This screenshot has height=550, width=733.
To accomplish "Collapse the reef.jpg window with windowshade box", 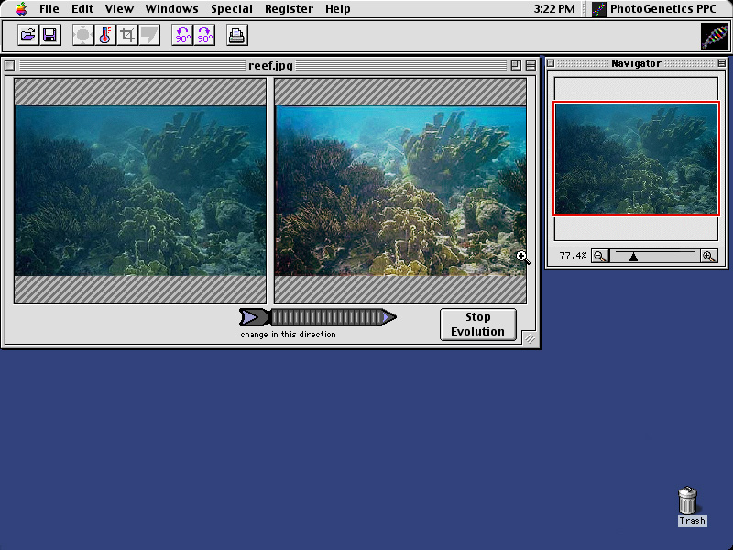I will pyautogui.click(x=531, y=65).
